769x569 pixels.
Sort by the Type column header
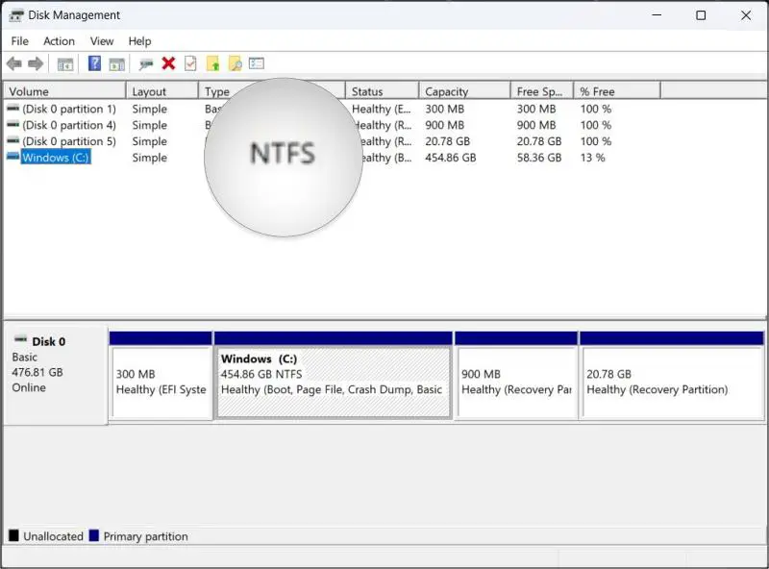tap(217, 91)
